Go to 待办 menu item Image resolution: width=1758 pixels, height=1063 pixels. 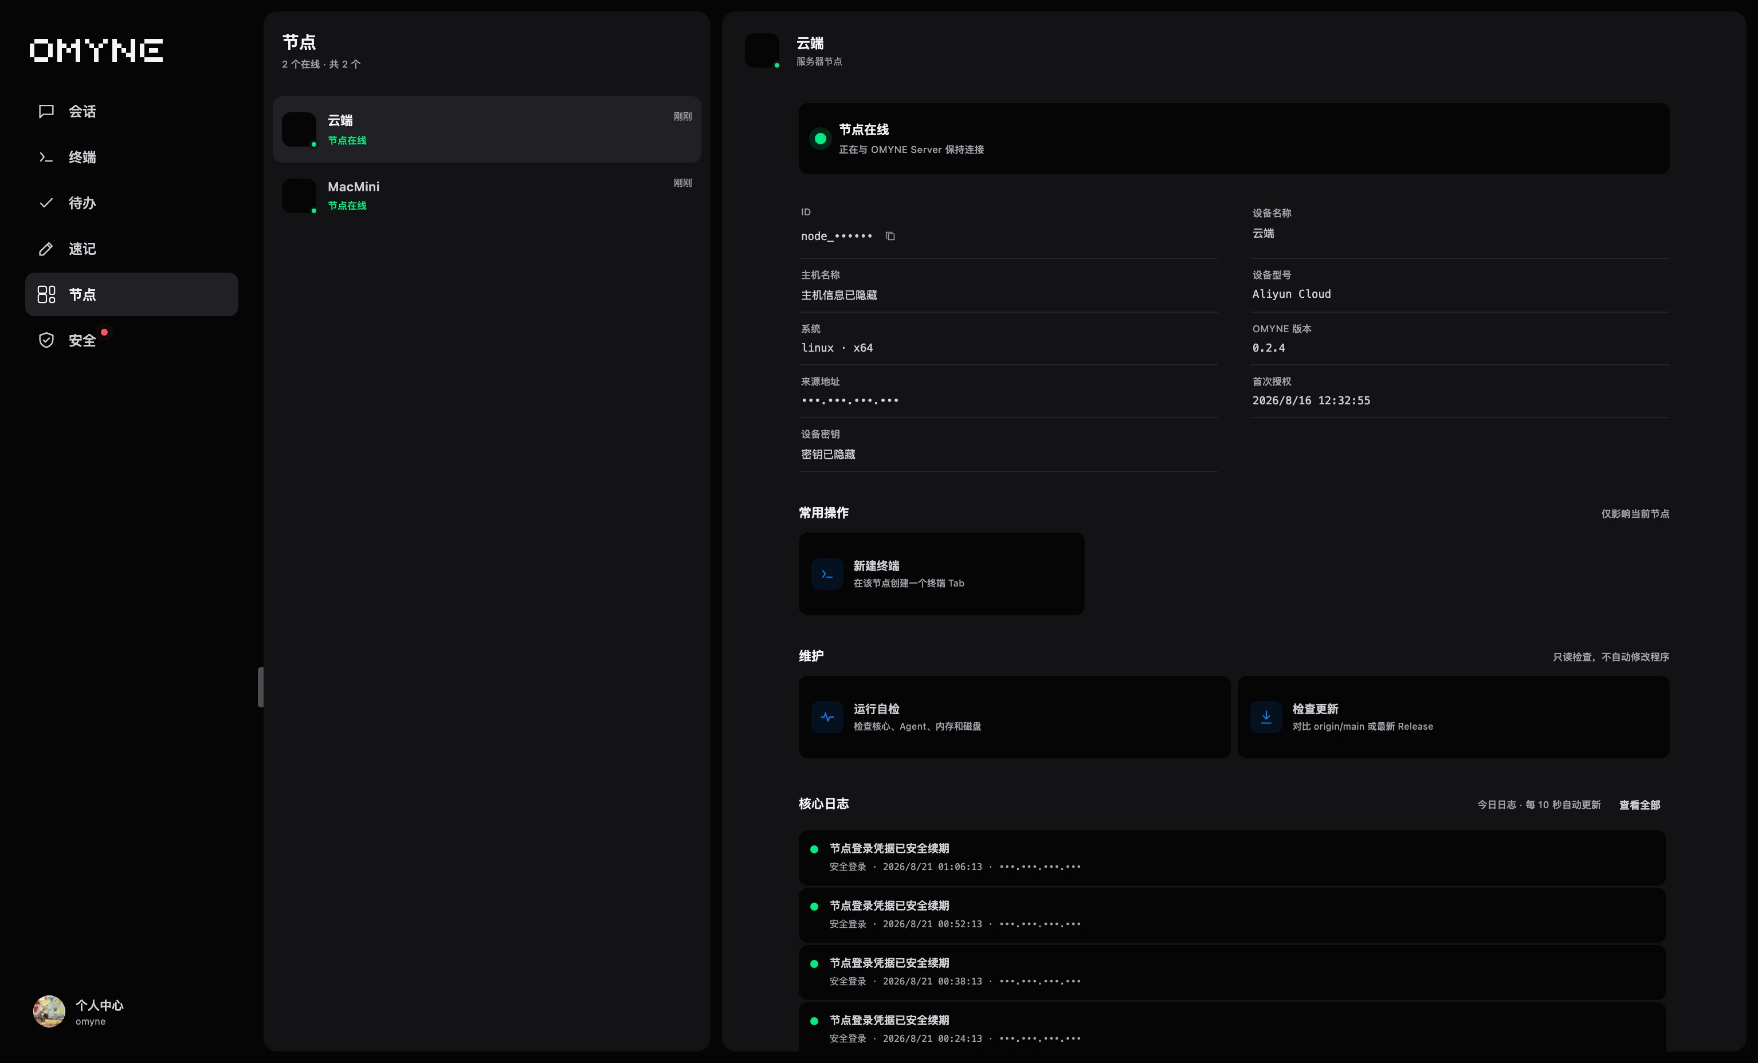coord(131,203)
